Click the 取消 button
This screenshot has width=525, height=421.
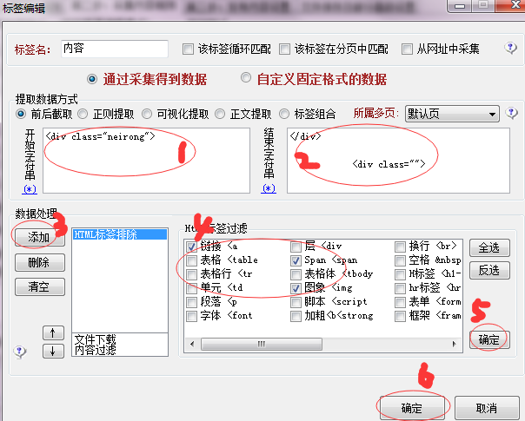[487, 408]
